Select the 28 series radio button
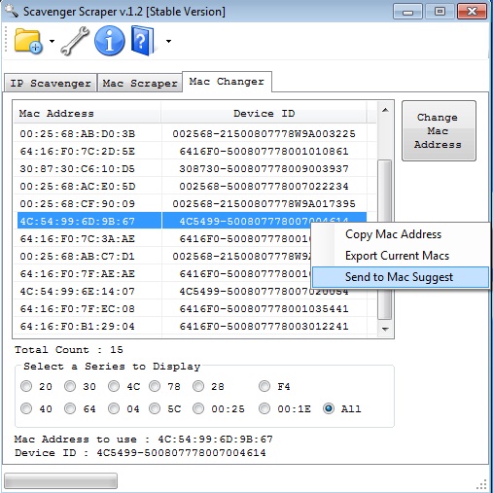 (x=198, y=386)
